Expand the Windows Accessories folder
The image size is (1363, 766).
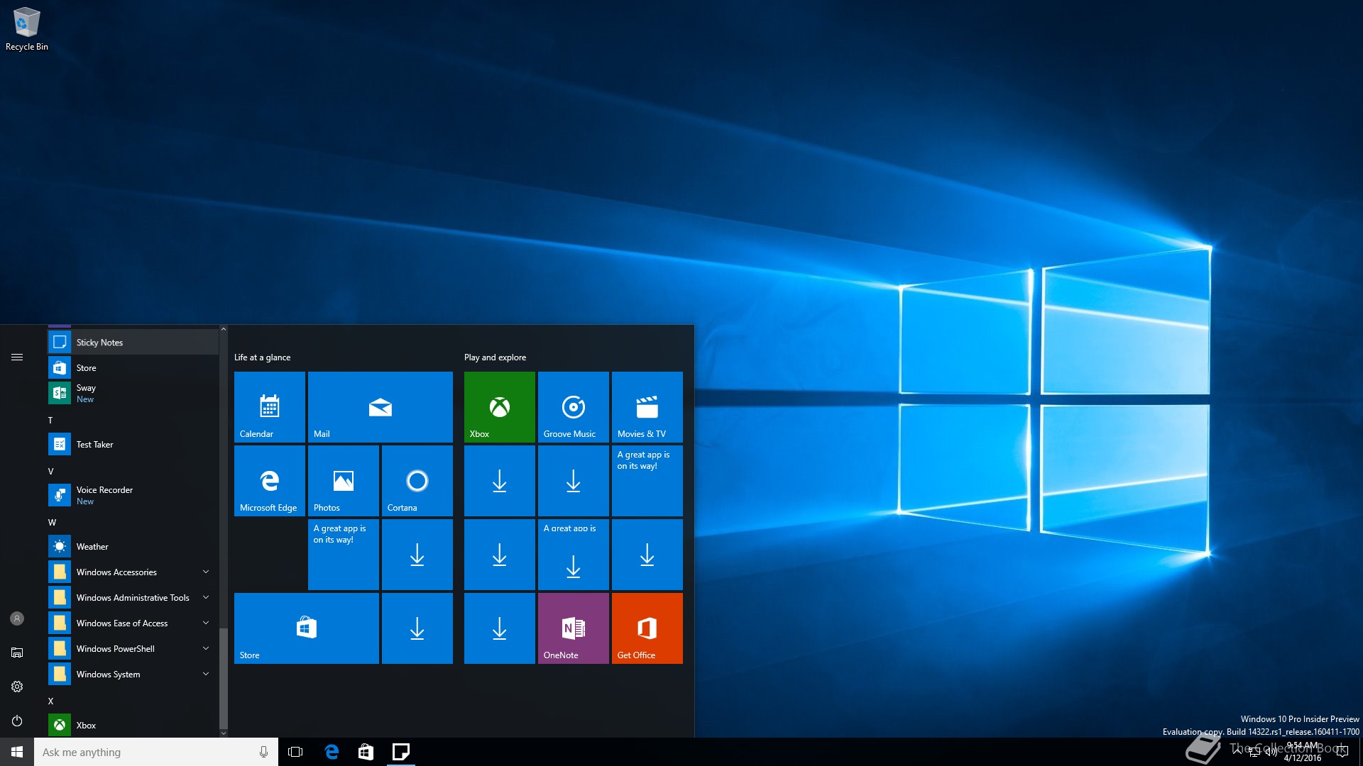pos(133,572)
